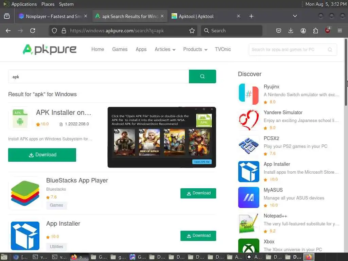Screen dimensions: 348x261
Task: Open the Pocket save icon
Action: point(279,31)
